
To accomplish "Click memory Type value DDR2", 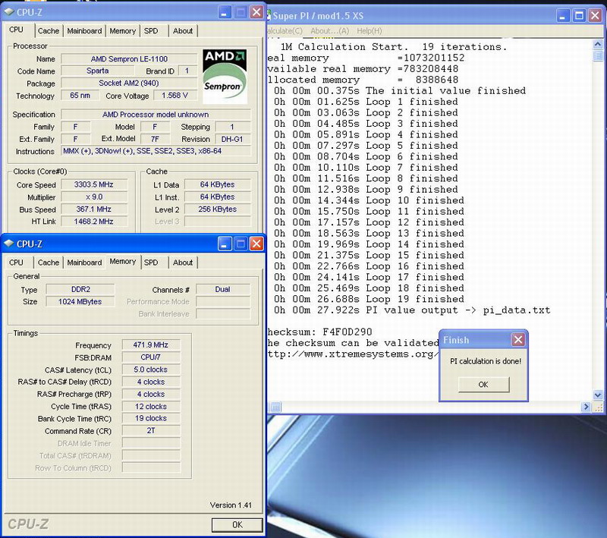I will pos(80,290).
